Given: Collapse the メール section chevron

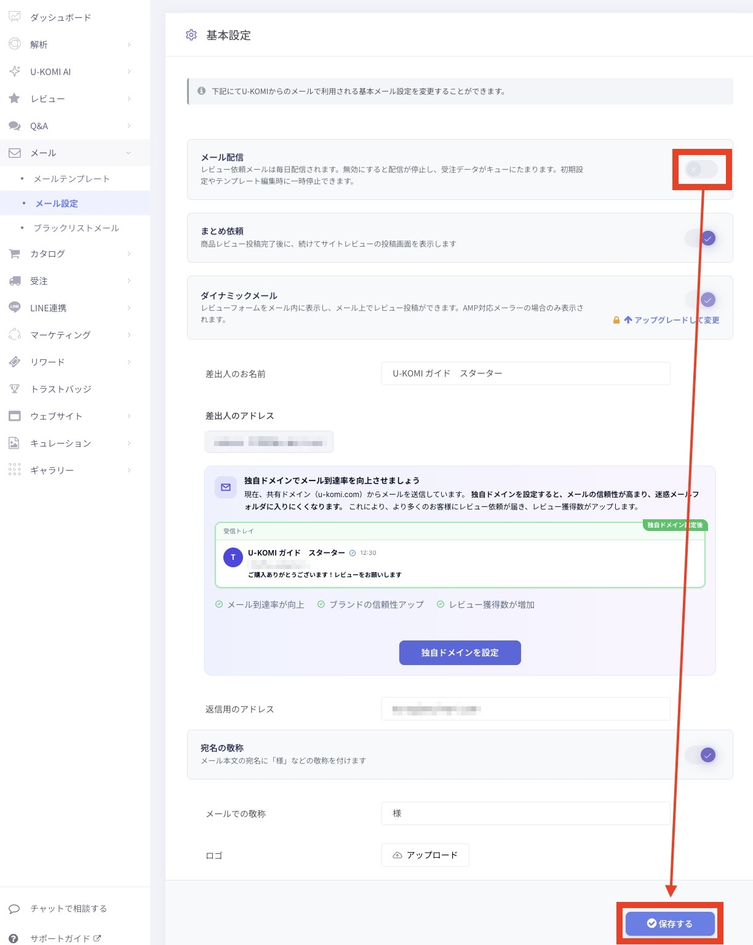Looking at the screenshot, I should click(x=129, y=153).
